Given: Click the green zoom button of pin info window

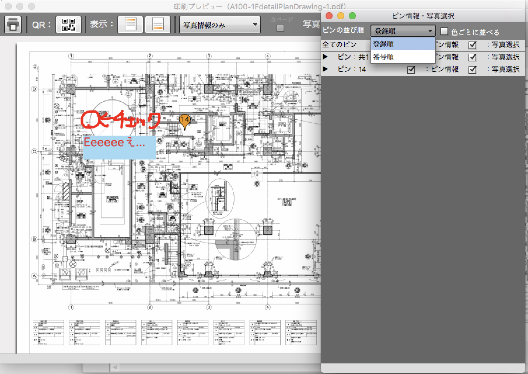Looking at the screenshot, I should 352,16.
